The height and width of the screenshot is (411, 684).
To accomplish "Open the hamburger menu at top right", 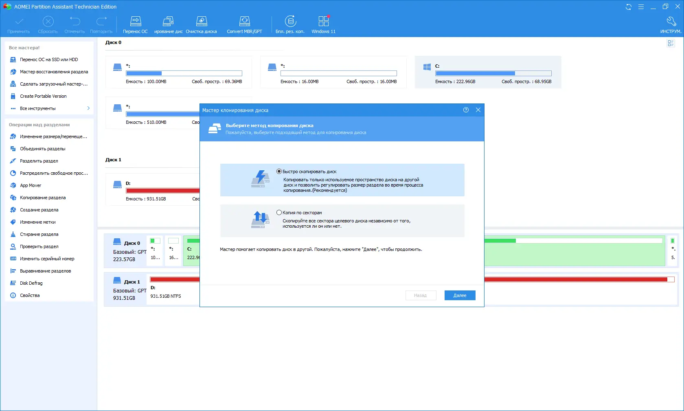I will point(641,7).
